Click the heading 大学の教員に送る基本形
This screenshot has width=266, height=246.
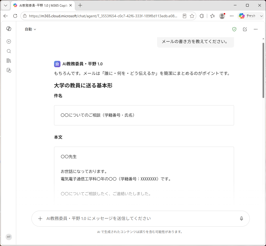[83, 86]
